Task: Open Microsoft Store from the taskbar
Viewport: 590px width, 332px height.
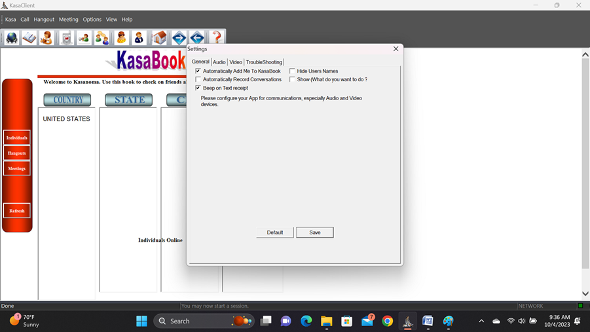Action: pyautogui.click(x=347, y=321)
